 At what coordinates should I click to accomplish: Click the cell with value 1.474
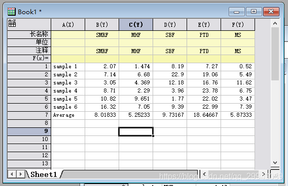click(136, 67)
